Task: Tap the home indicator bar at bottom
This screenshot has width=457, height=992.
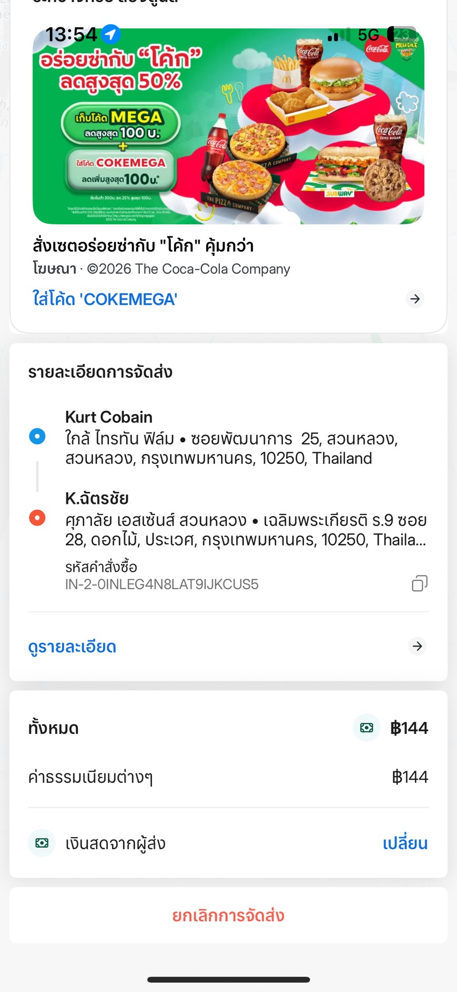Action: pos(228,979)
